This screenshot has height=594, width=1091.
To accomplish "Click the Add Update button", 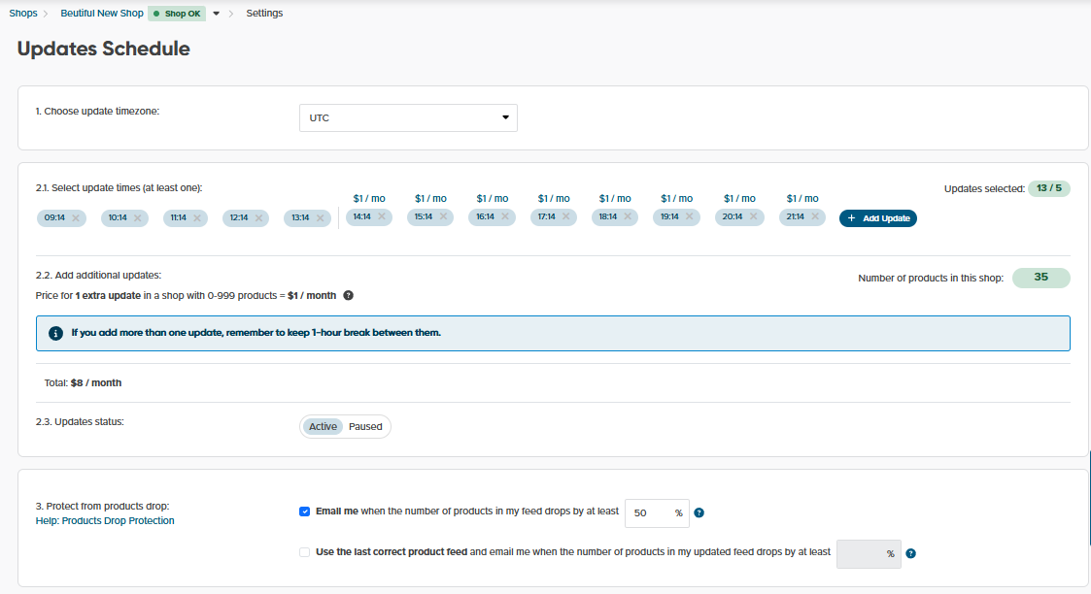I will (x=878, y=218).
